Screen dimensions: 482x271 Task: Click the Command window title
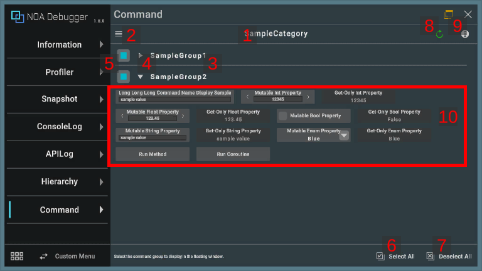[138, 14]
